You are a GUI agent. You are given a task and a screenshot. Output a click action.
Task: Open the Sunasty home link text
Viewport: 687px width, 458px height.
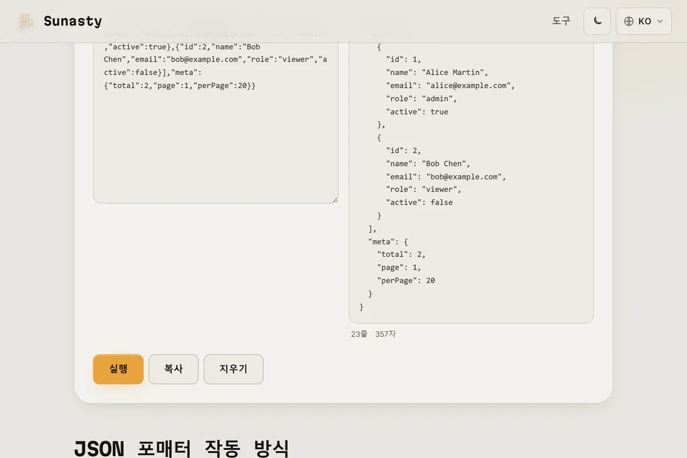point(72,21)
